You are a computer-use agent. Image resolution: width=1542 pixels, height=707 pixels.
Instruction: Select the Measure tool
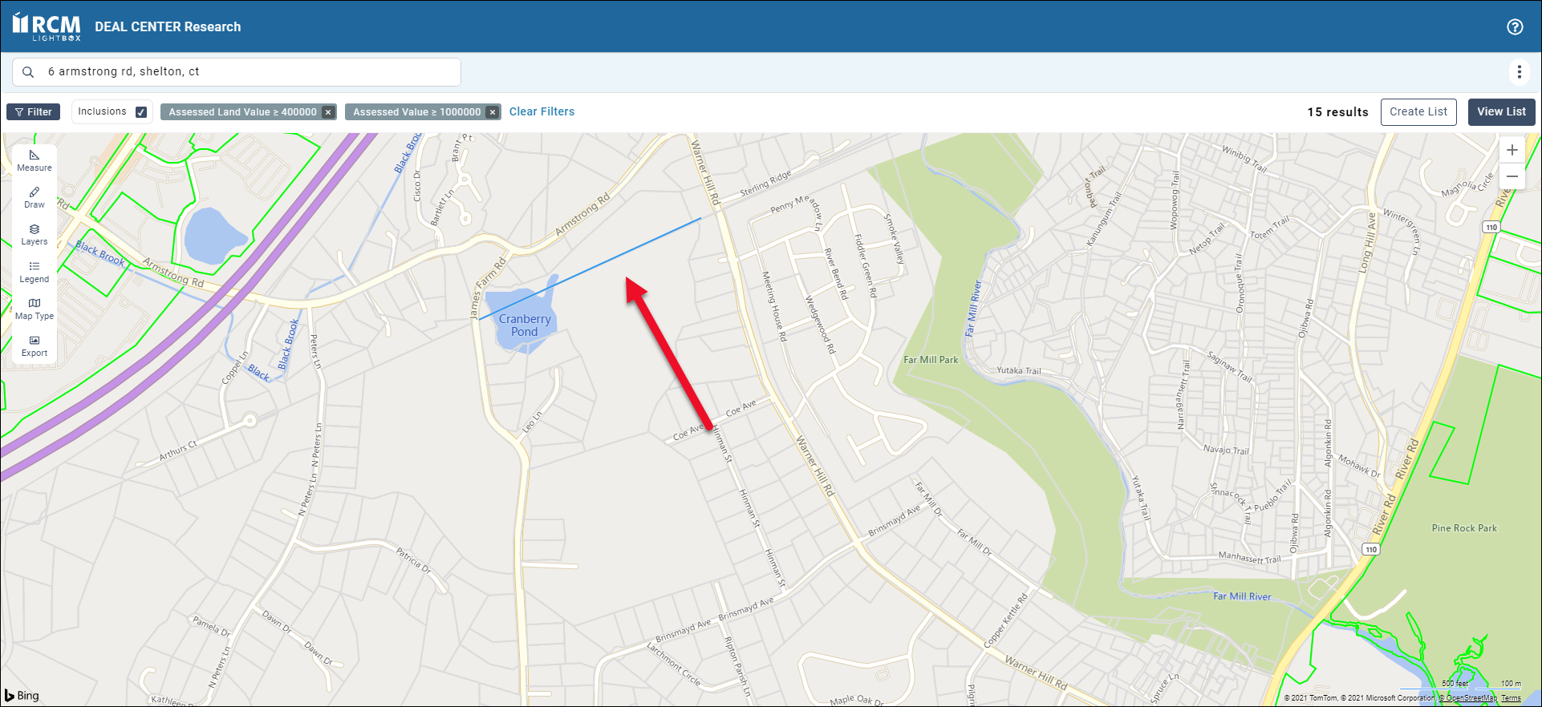34,160
